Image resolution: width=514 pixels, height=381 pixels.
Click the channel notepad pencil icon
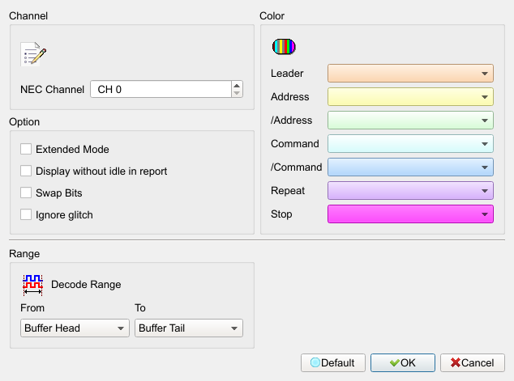click(x=33, y=54)
